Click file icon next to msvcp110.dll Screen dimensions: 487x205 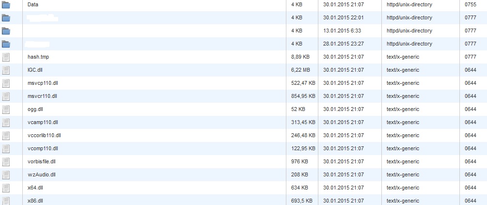pyautogui.click(x=6, y=83)
